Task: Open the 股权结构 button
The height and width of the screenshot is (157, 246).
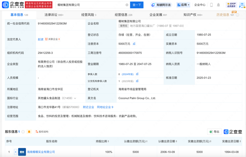Action: (42, 132)
